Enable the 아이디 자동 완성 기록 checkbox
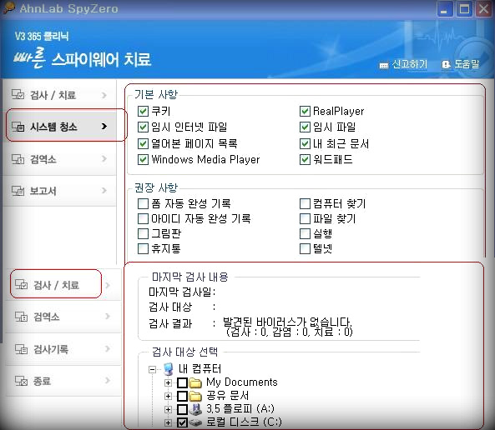 pos(143,218)
